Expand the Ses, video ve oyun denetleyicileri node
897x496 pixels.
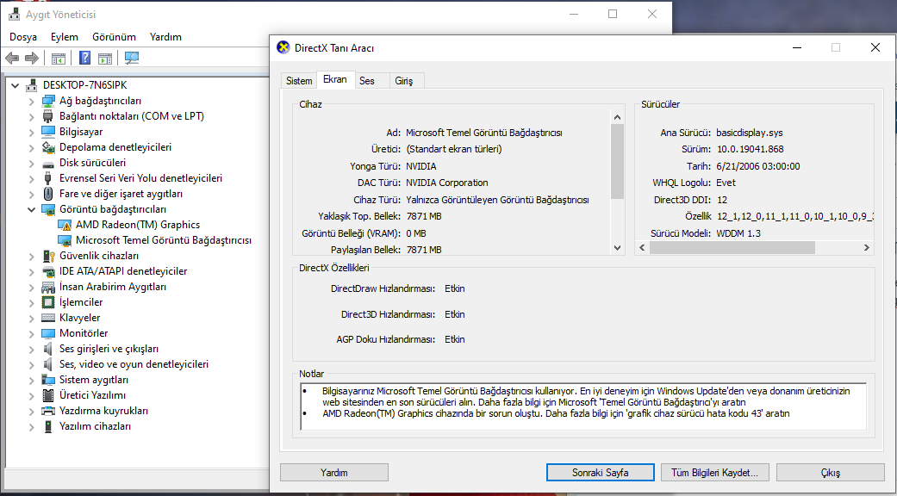pos(32,364)
